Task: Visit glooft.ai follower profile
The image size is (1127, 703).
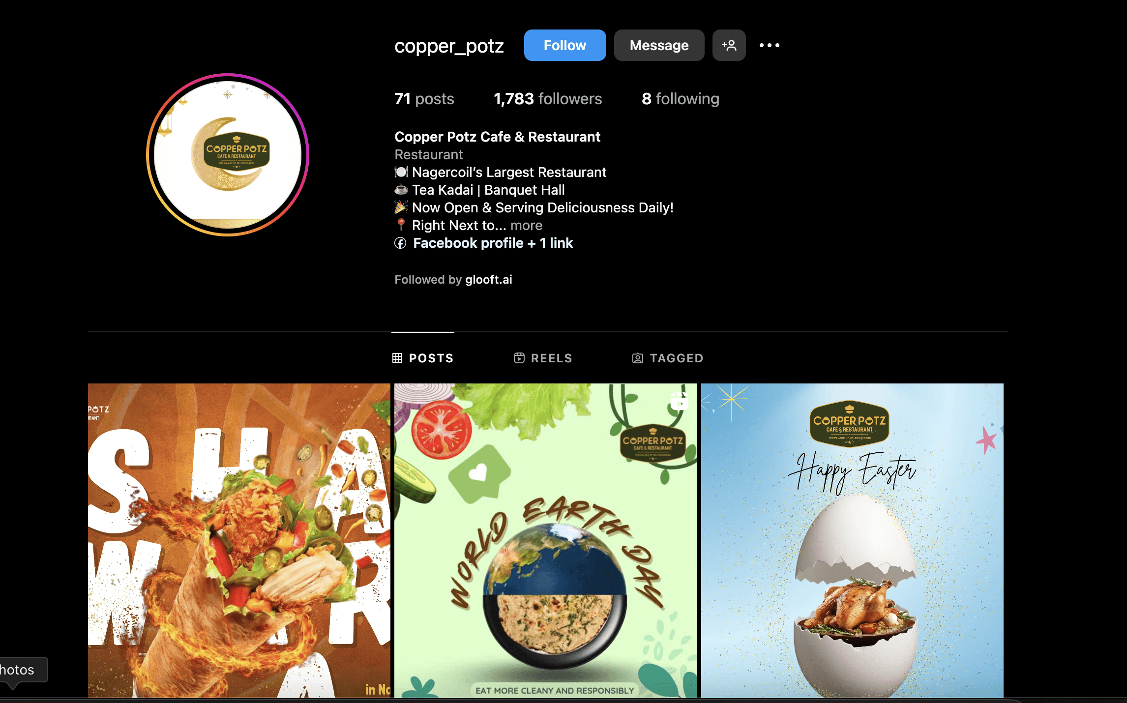Action: [x=489, y=279]
